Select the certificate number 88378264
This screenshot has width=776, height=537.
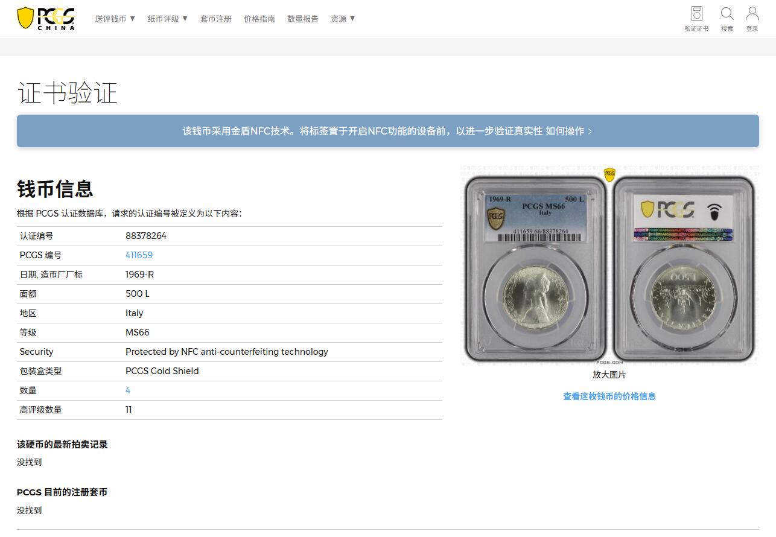click(x=146, y=236)
